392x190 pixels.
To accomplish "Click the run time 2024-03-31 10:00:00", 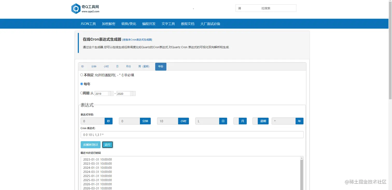I will pos(97,172).
